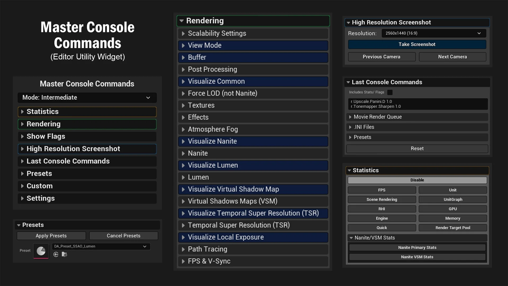Viewport: 508px width, 286px height.
Task: Collapse the Nanite/VSM Stats group
Action: pyautogui.click(x=351, y=238)
